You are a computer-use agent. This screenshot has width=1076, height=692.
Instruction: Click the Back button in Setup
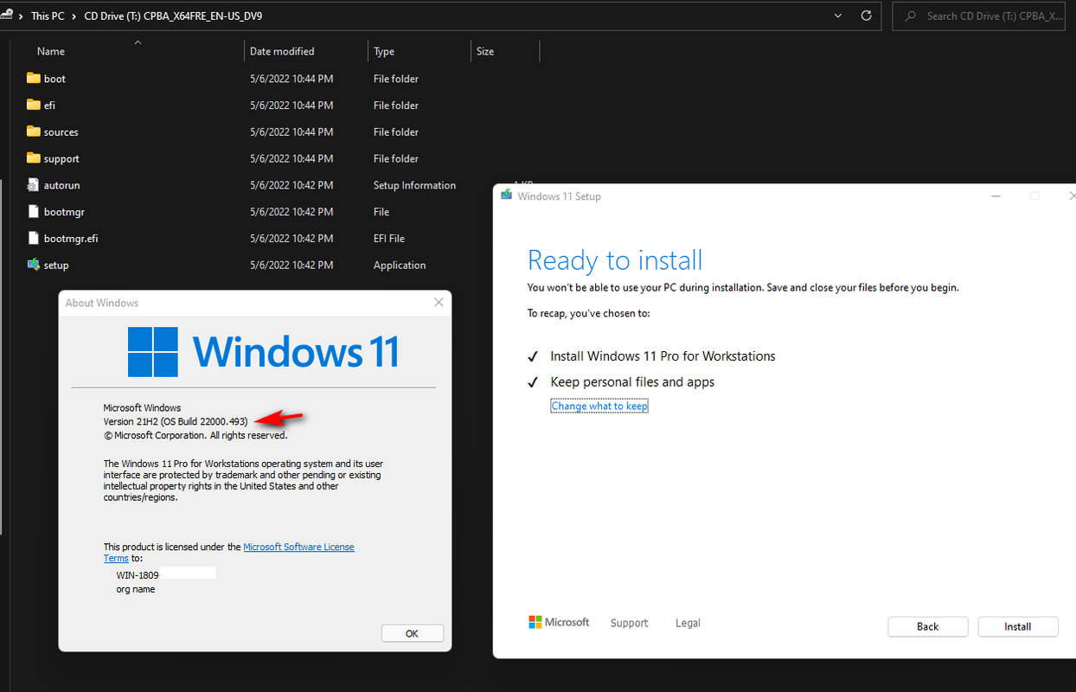click(928, 626)
